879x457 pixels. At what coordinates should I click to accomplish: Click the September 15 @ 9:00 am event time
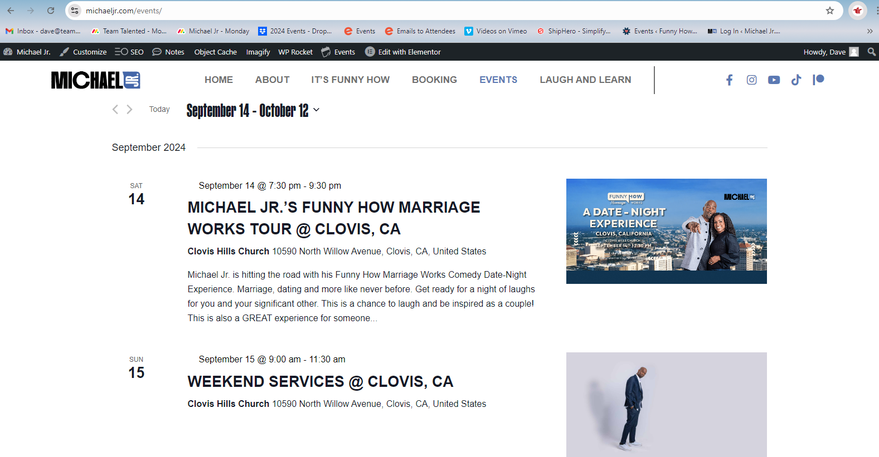click(x=272, y=359)
